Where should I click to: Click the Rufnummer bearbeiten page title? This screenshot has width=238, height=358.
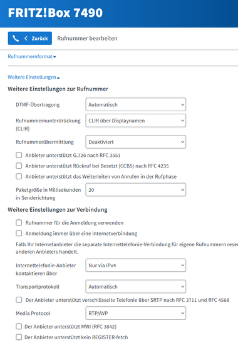point(87,38)
